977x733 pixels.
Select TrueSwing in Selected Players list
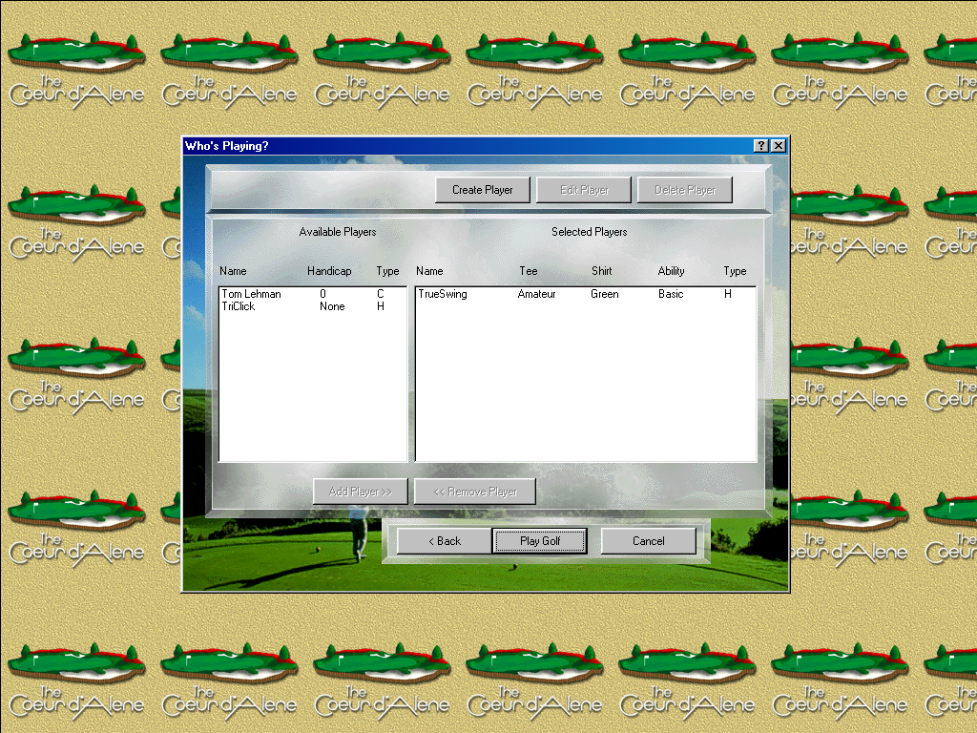pos(444,294)
